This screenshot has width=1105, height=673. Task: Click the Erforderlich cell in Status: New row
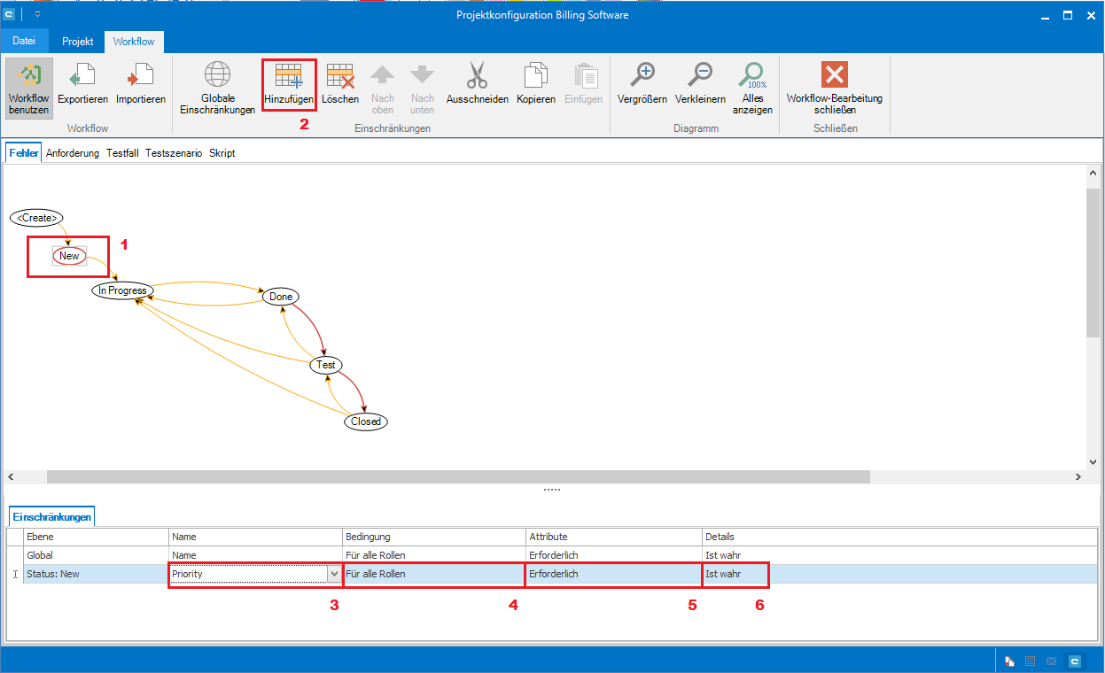pos(611,575)
